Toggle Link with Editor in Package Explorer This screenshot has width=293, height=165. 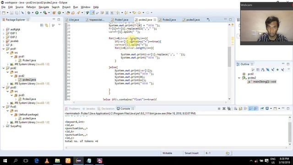[46, 25]
